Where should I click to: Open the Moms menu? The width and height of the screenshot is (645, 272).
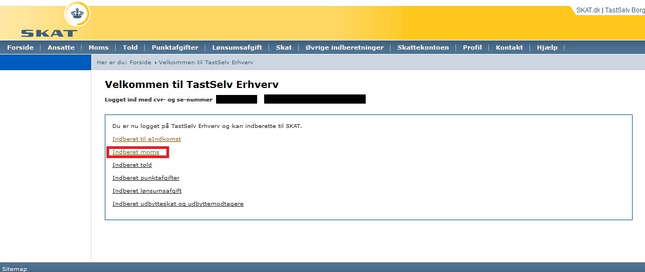[99, 47]
